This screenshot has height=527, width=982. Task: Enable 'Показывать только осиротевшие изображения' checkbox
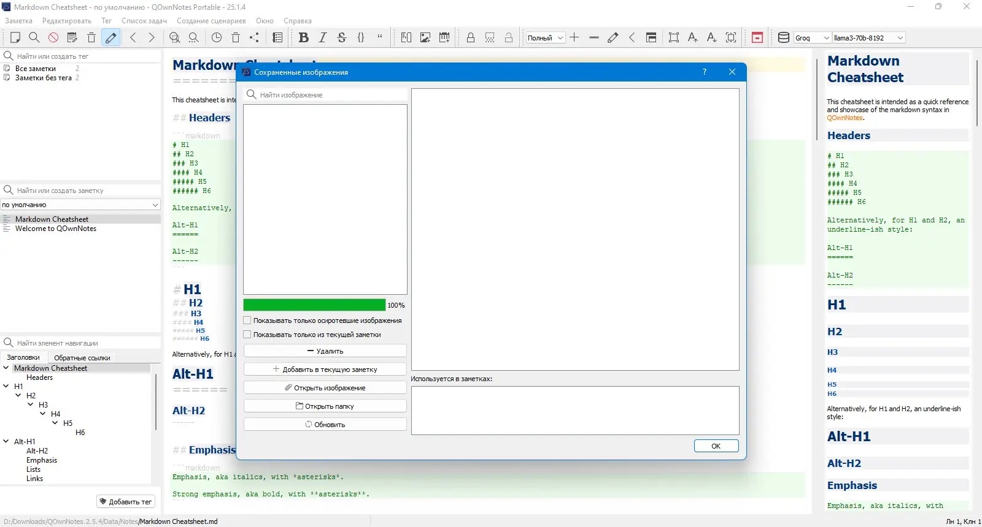247,320
